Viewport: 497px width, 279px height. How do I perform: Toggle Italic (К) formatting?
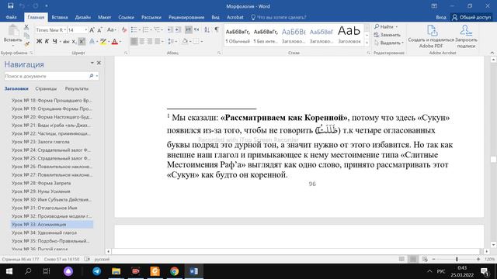(47, 41)
